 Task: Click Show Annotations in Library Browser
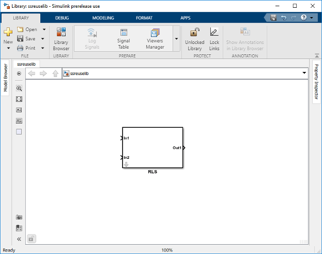pyautogui.click(x=245, y=39)
